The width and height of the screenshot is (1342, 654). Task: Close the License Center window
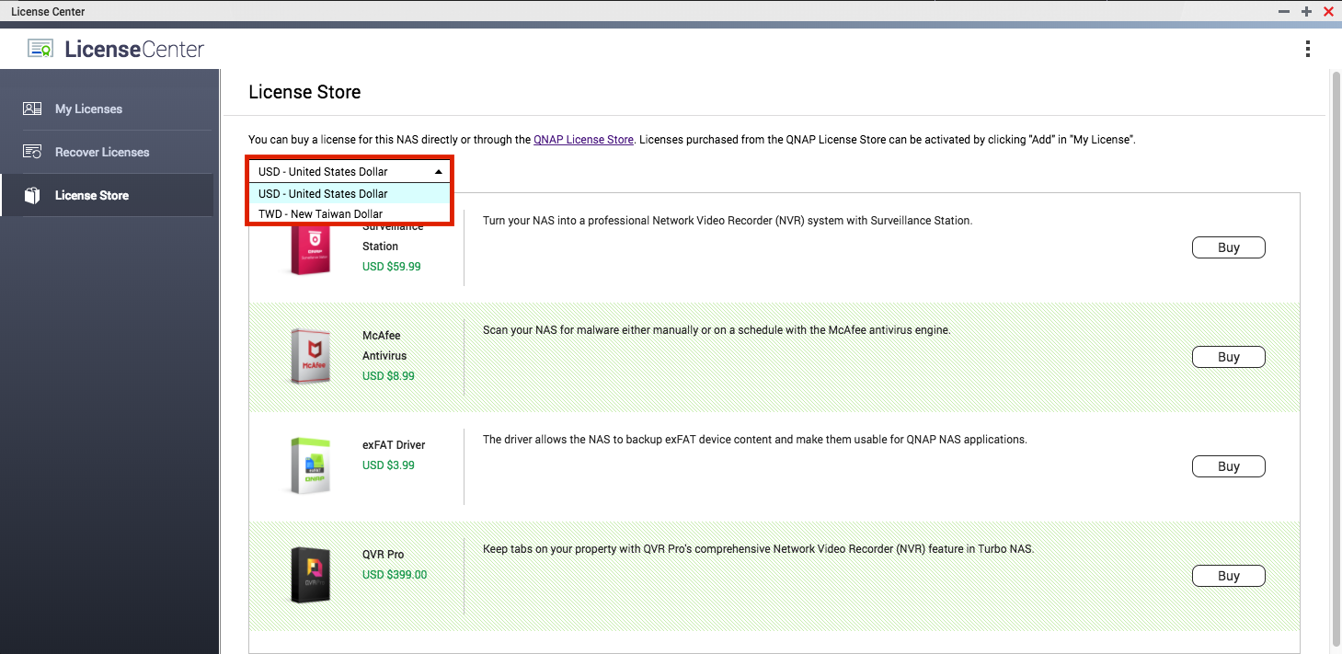coord(1328,11)
